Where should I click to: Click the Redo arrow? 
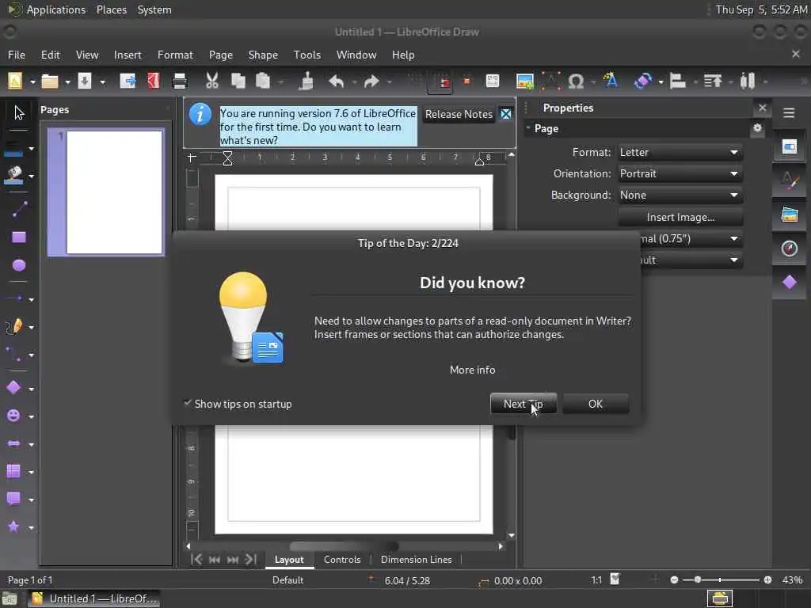[x=371, y=82]
